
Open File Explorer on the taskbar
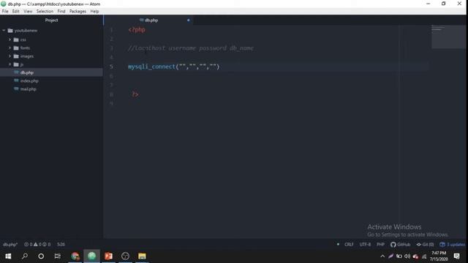(x=142, y=256)
